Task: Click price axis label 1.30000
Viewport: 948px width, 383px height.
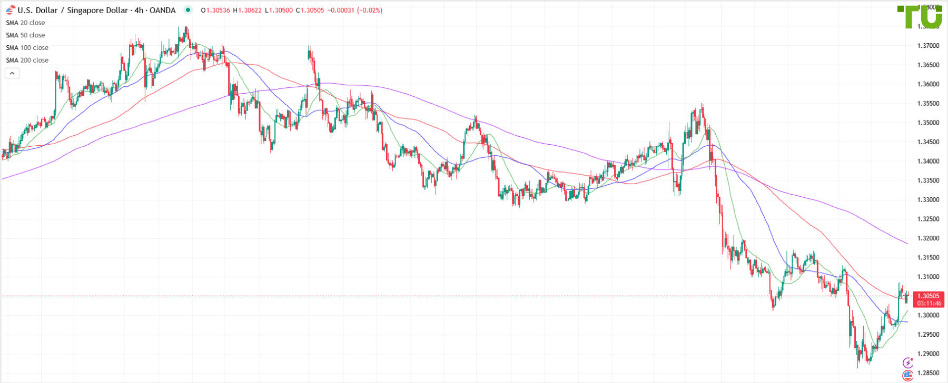Action: [x=929, y=315]
